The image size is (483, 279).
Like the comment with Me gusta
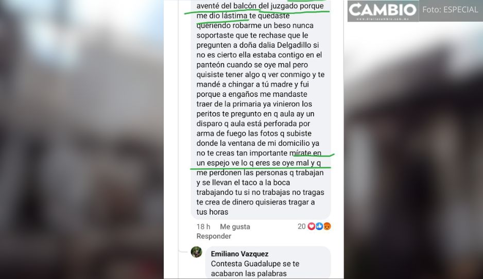(x=235, y=226)
